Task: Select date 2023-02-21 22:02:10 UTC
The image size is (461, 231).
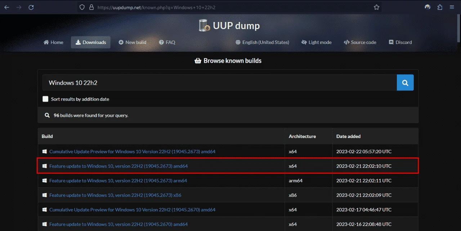Action: point(364,166)
